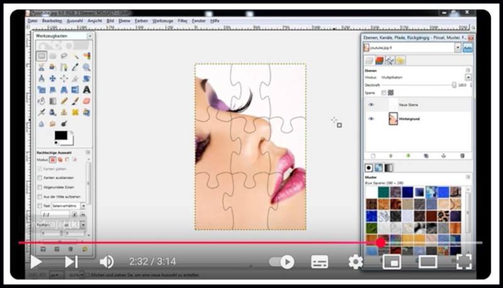Screen dimensions: 503x288
Task: Enable Aus der Mitte aufziehen checkbox
Action: pos(40,197)
